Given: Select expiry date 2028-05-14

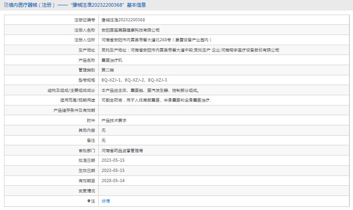Looking at the screenshot, I should (x=113, y=181).
